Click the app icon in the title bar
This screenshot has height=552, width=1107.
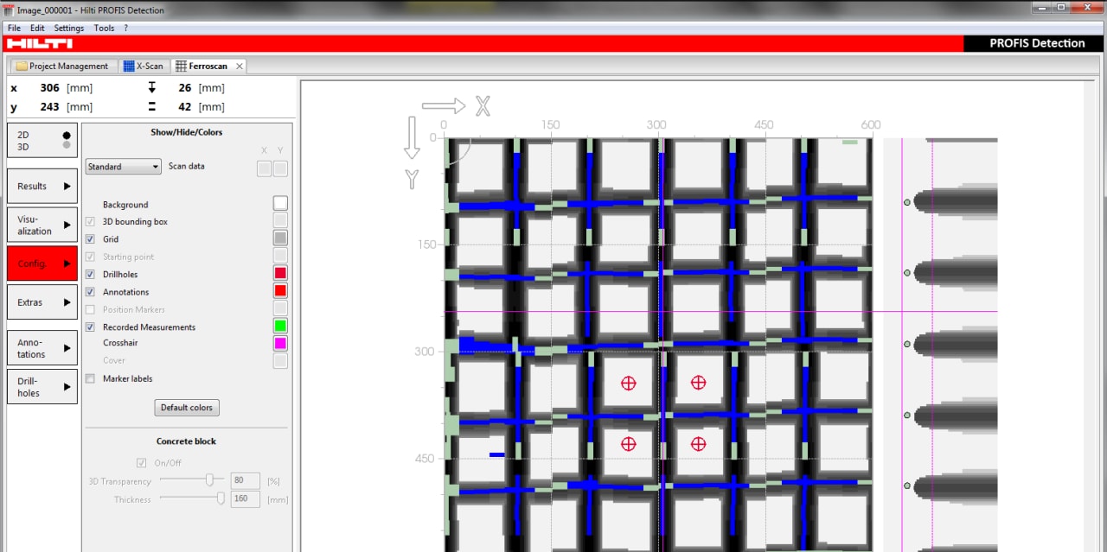(9, 10)
